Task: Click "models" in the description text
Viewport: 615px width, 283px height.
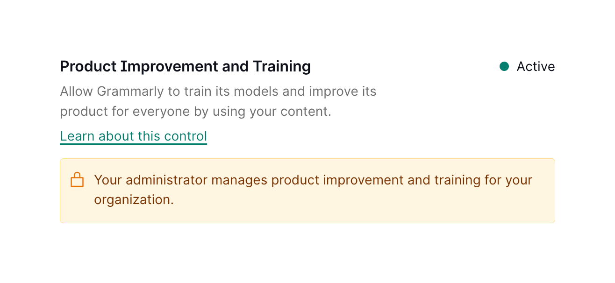Action: pyautogui.click(x=256, y=91)
